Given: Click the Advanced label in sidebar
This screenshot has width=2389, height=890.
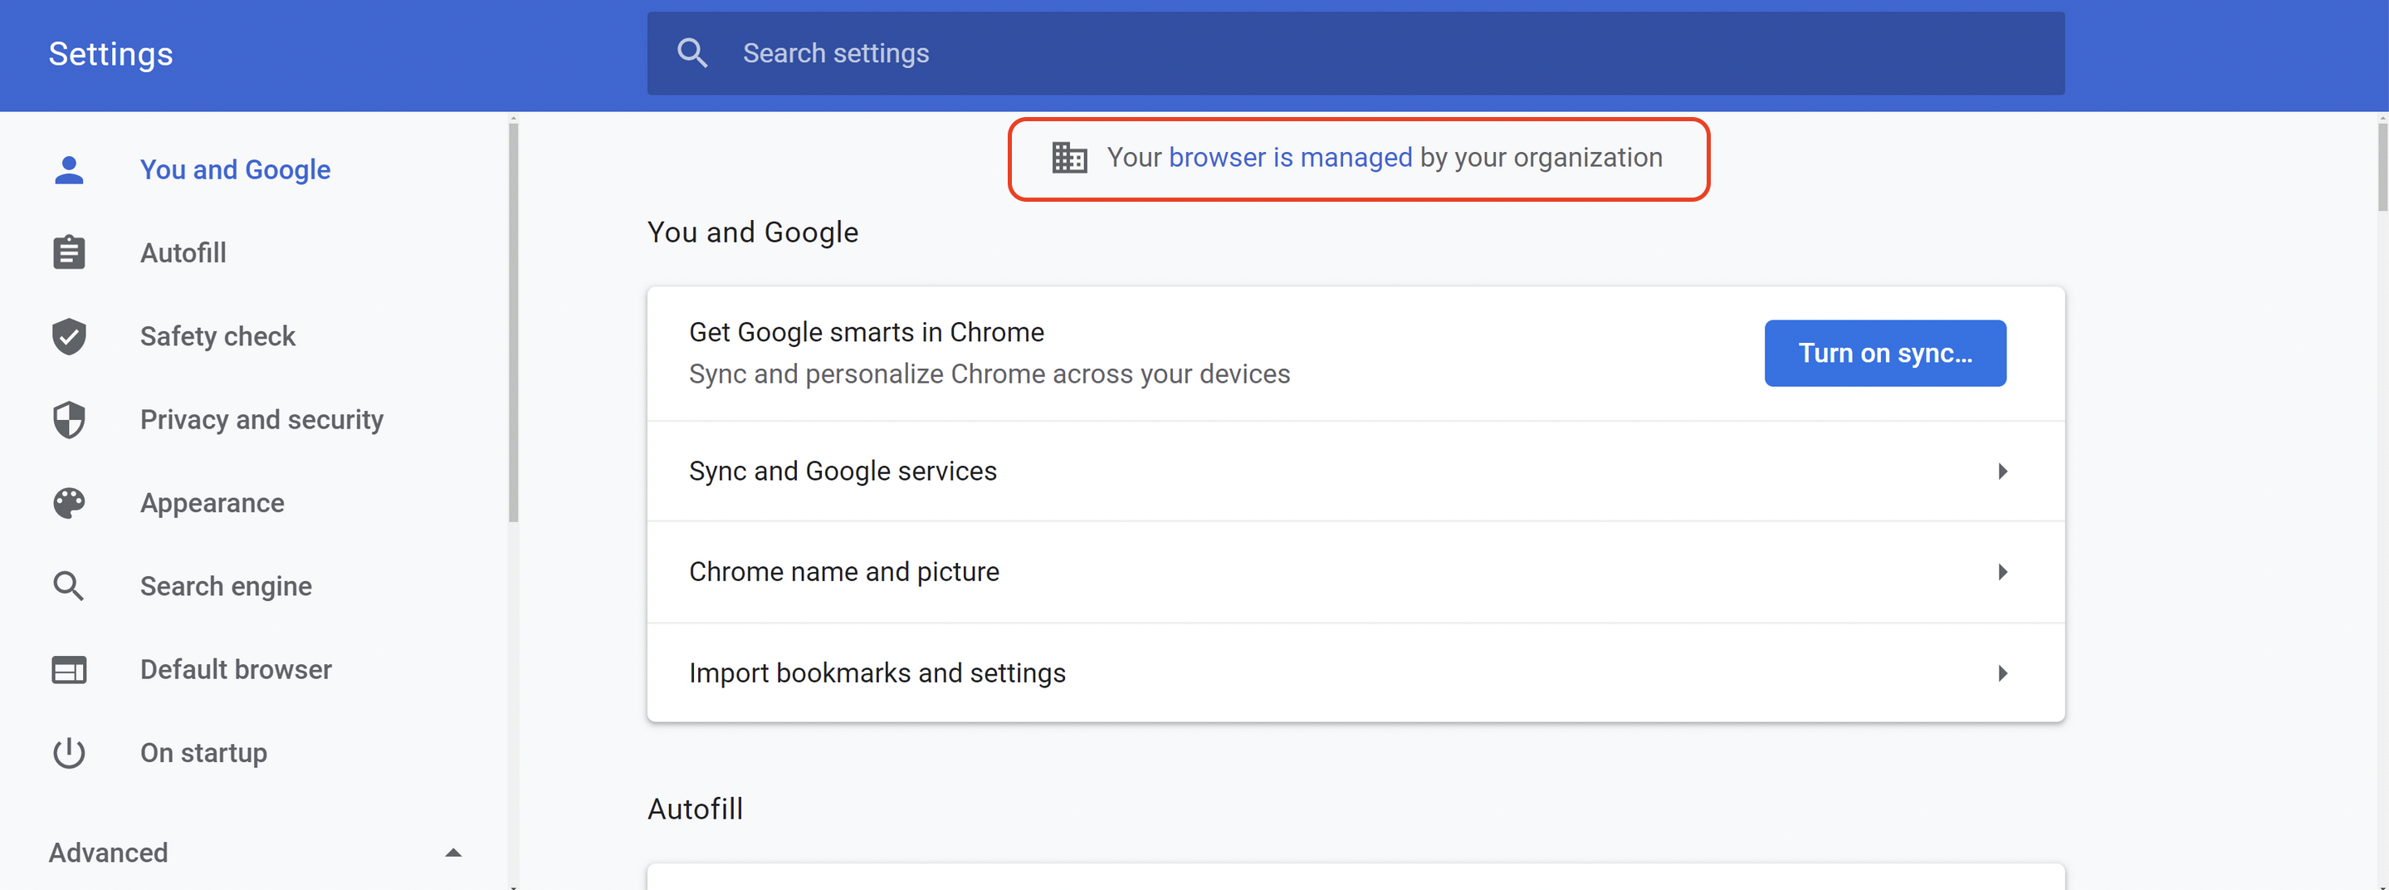Looking at the screenshot, I should [108, 853].
